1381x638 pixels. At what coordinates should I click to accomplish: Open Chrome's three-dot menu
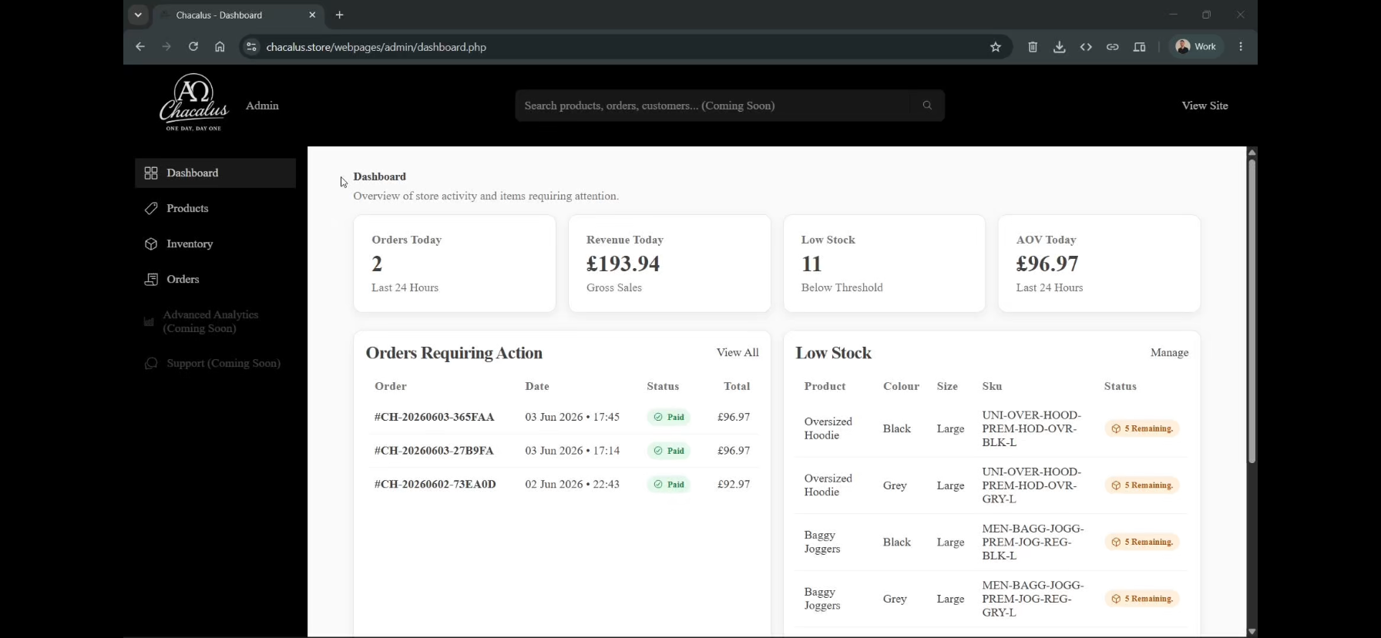[1241, 47]
